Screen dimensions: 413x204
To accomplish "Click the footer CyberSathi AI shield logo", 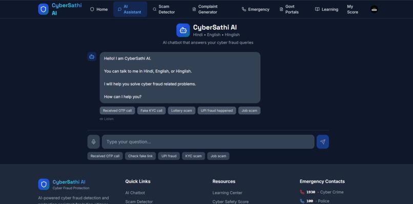I will (x=44, y=184).
